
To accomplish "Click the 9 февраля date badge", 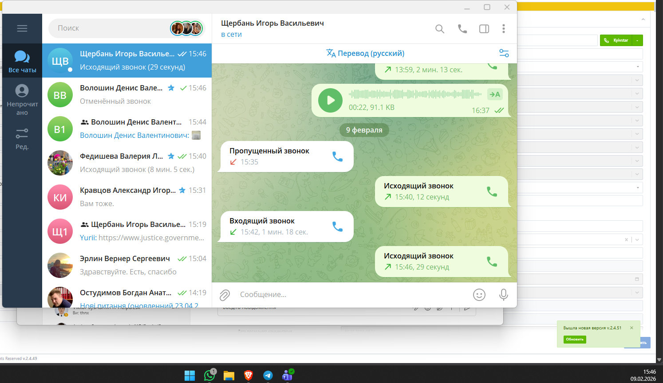I will 364,130.
